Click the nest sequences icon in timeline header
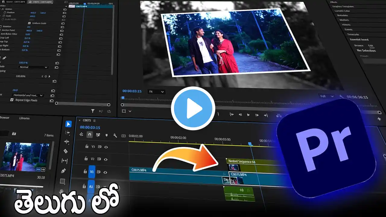386x217 pixels. [x=81, y=134]
